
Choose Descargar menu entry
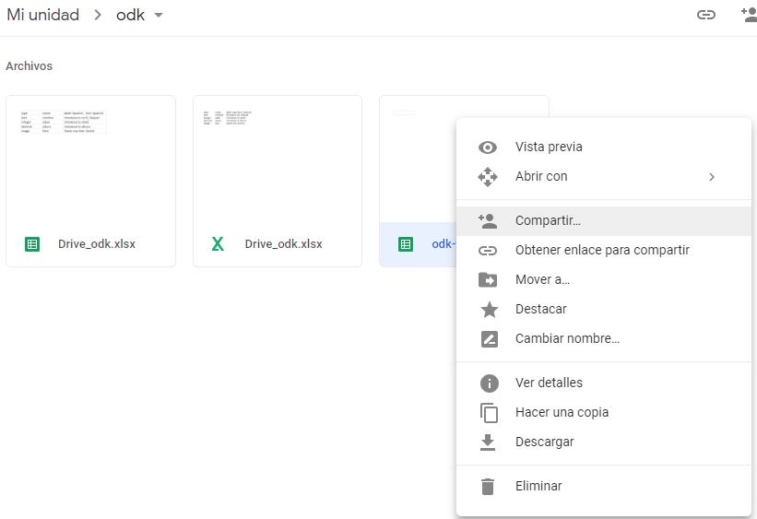coord(603,442)
